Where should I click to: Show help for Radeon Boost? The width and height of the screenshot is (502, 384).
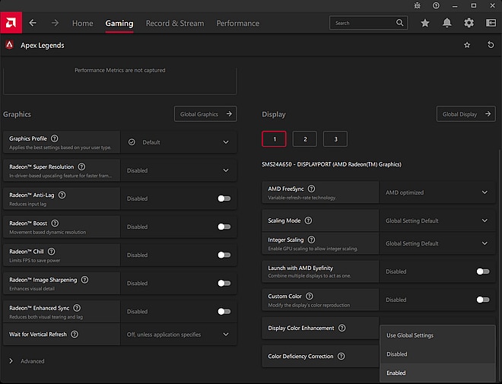55,223
